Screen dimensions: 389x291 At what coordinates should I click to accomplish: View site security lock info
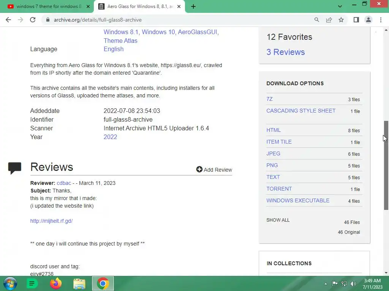[x=48, y=20]
